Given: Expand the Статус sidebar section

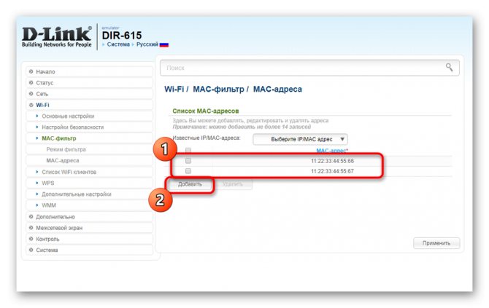Looking at the screenshot, I should click(x=90, y=83).
